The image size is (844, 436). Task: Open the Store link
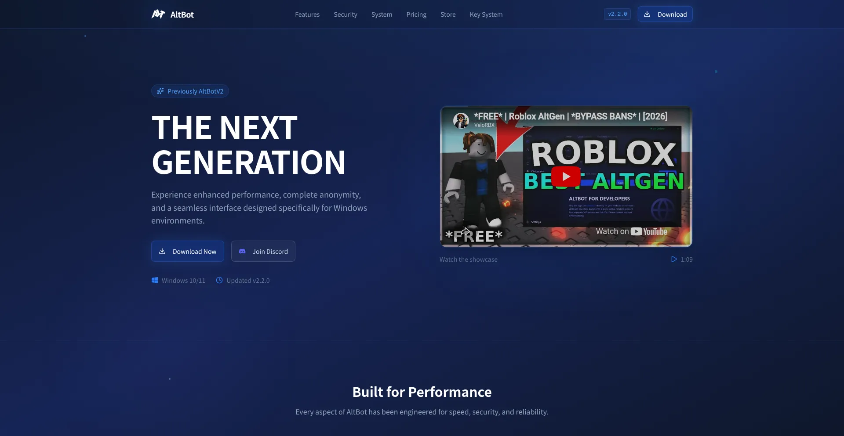[448, 14]
